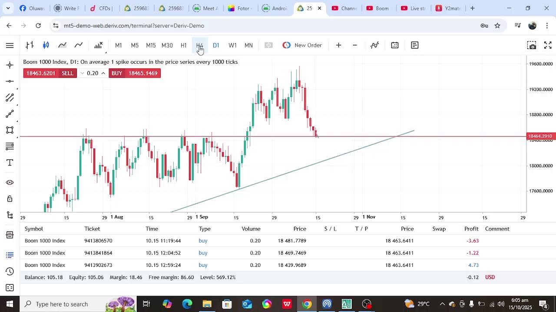The width and height of the screenshot is (556, 312).
Task: Sort positions by Profit column
Action: (471, 229)
